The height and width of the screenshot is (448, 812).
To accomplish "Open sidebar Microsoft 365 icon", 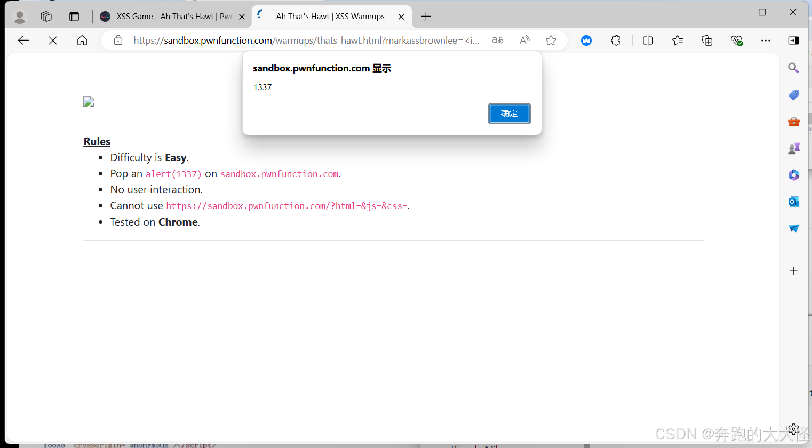I will point(794,175).
